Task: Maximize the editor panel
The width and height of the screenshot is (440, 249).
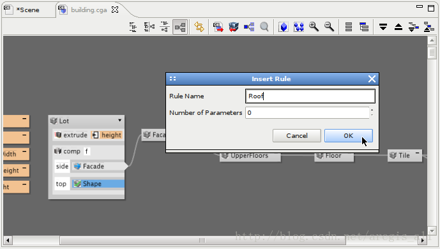Action: pos(431,8)
